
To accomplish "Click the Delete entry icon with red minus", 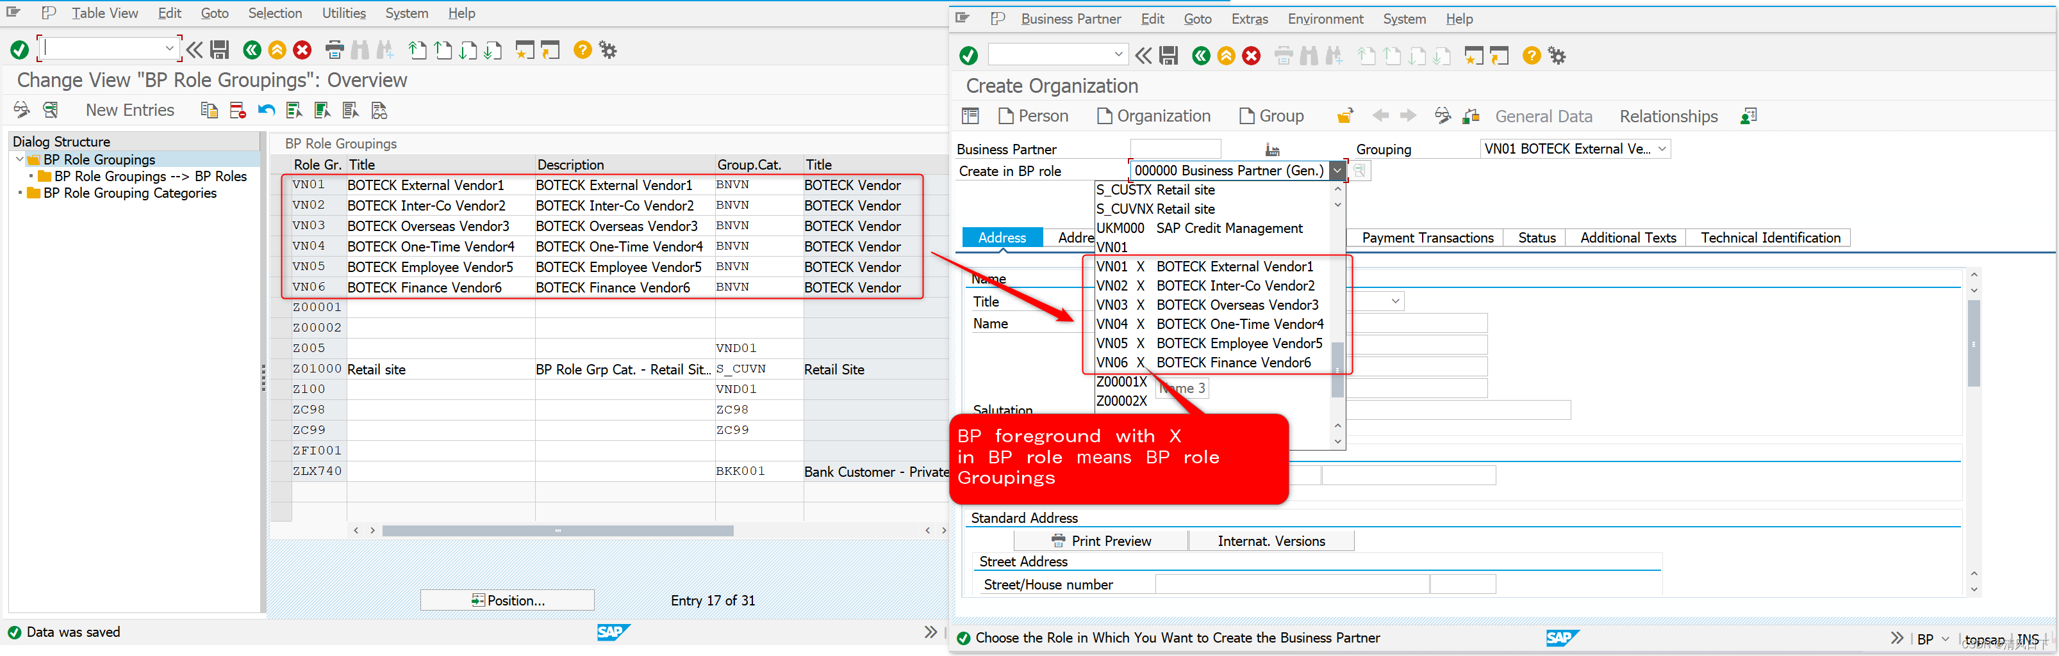I will click(237, 110).
